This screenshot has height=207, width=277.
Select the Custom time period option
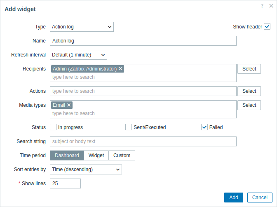122,155
